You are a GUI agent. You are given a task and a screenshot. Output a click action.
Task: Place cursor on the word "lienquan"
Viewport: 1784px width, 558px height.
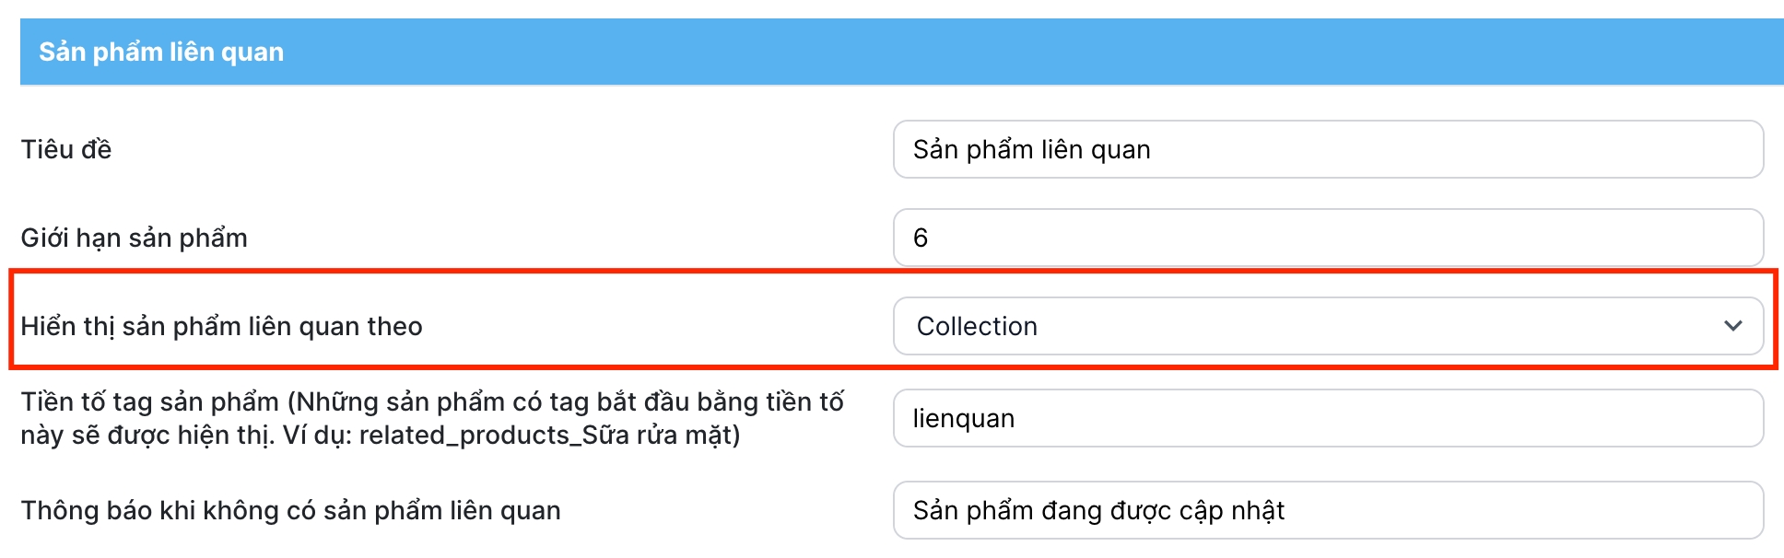click(x=963, y=418)
